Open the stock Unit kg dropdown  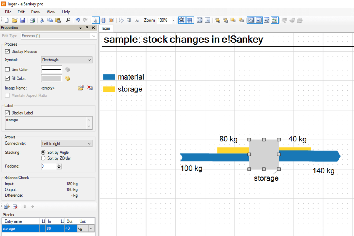click(x=91, y=229)
